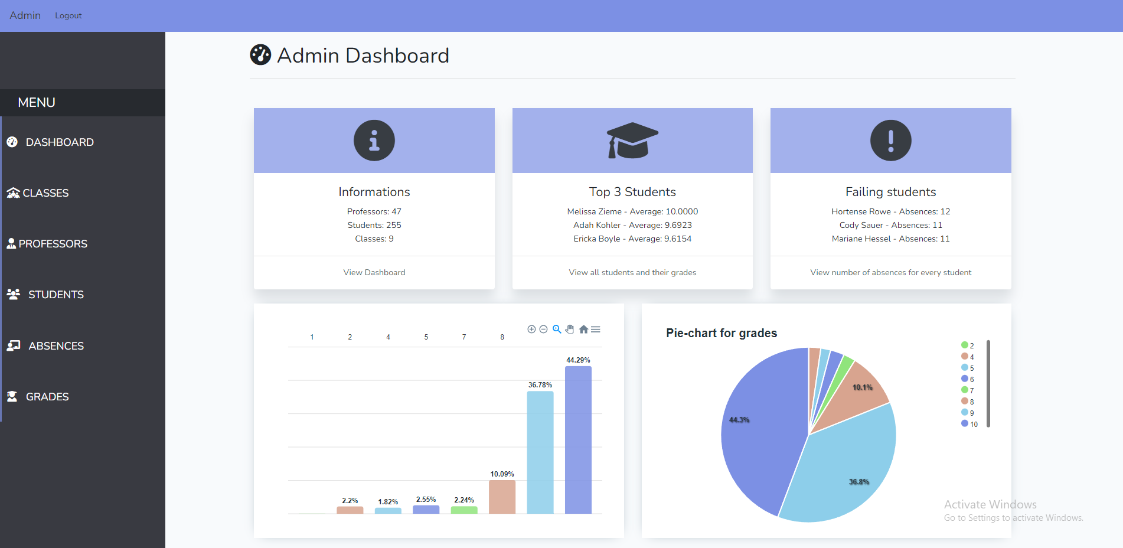
Task: Activate the selection zoom magnifier tool
Action: pos(556,330)
